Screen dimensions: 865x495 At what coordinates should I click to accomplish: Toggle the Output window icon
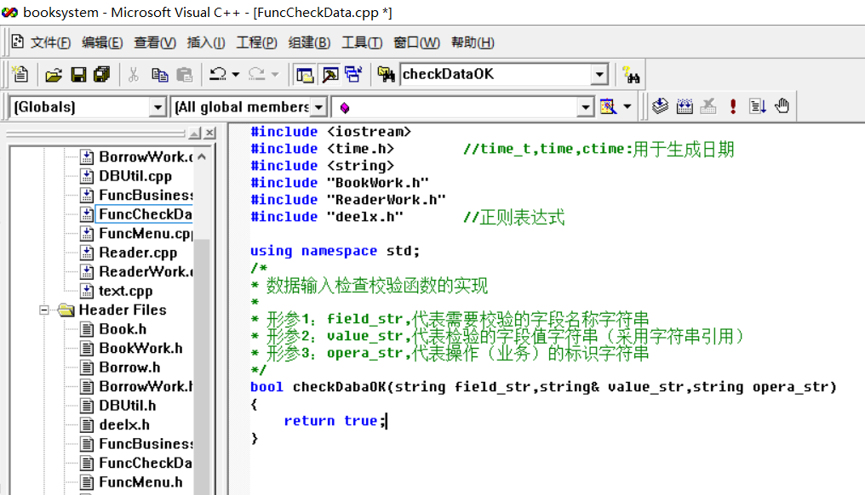[329, 74]
